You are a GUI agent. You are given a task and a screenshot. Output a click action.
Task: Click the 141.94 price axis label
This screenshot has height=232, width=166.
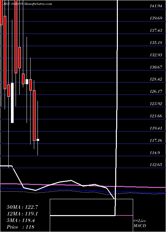pyautogui.click(x=156, y=6)
